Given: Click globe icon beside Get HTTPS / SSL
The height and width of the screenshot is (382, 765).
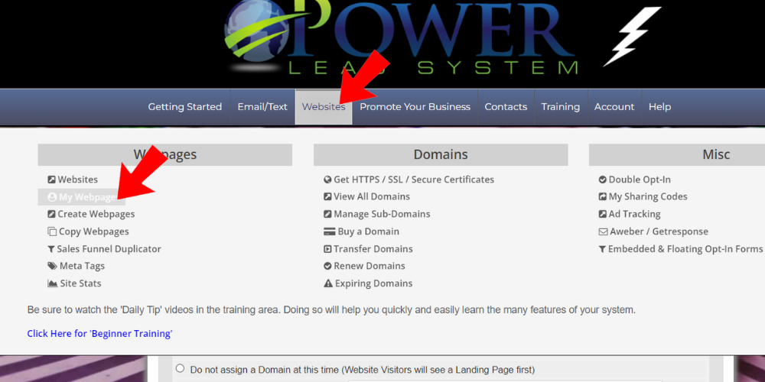Looking at the screenshot, I should click(x=328, y=180).
